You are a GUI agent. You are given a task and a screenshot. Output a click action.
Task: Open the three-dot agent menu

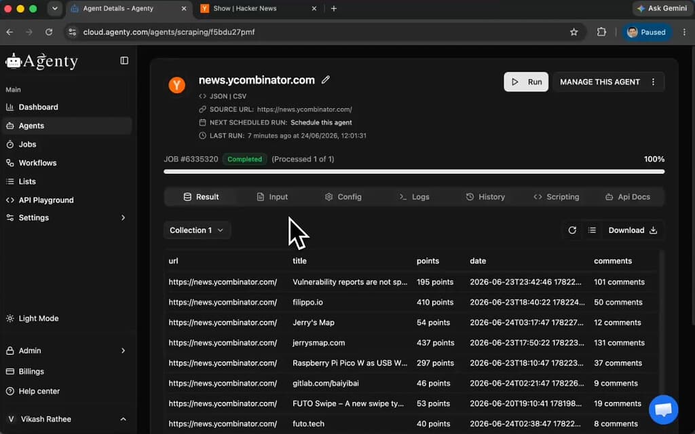pos(653,82)
